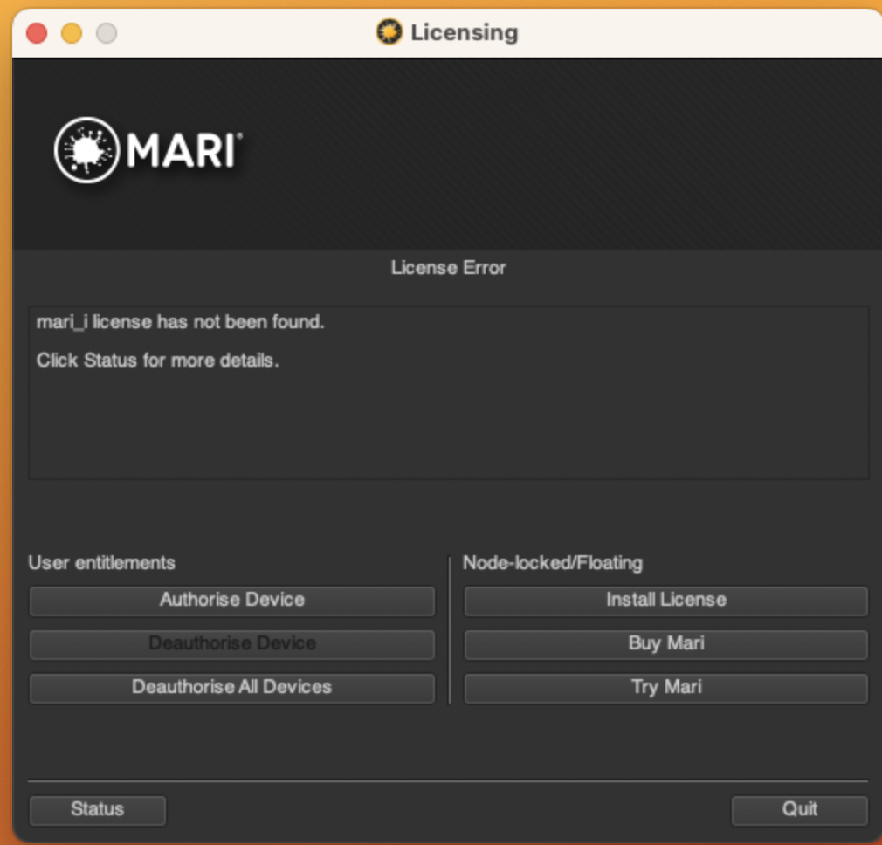The width and height of the screenshot is (882, 845).
Task: Click the Mari icon in title bar
Action: point(389,32)
